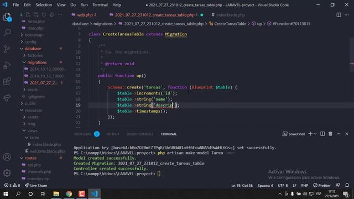Open notifications bell in status bar

click(x=347, y=185)
